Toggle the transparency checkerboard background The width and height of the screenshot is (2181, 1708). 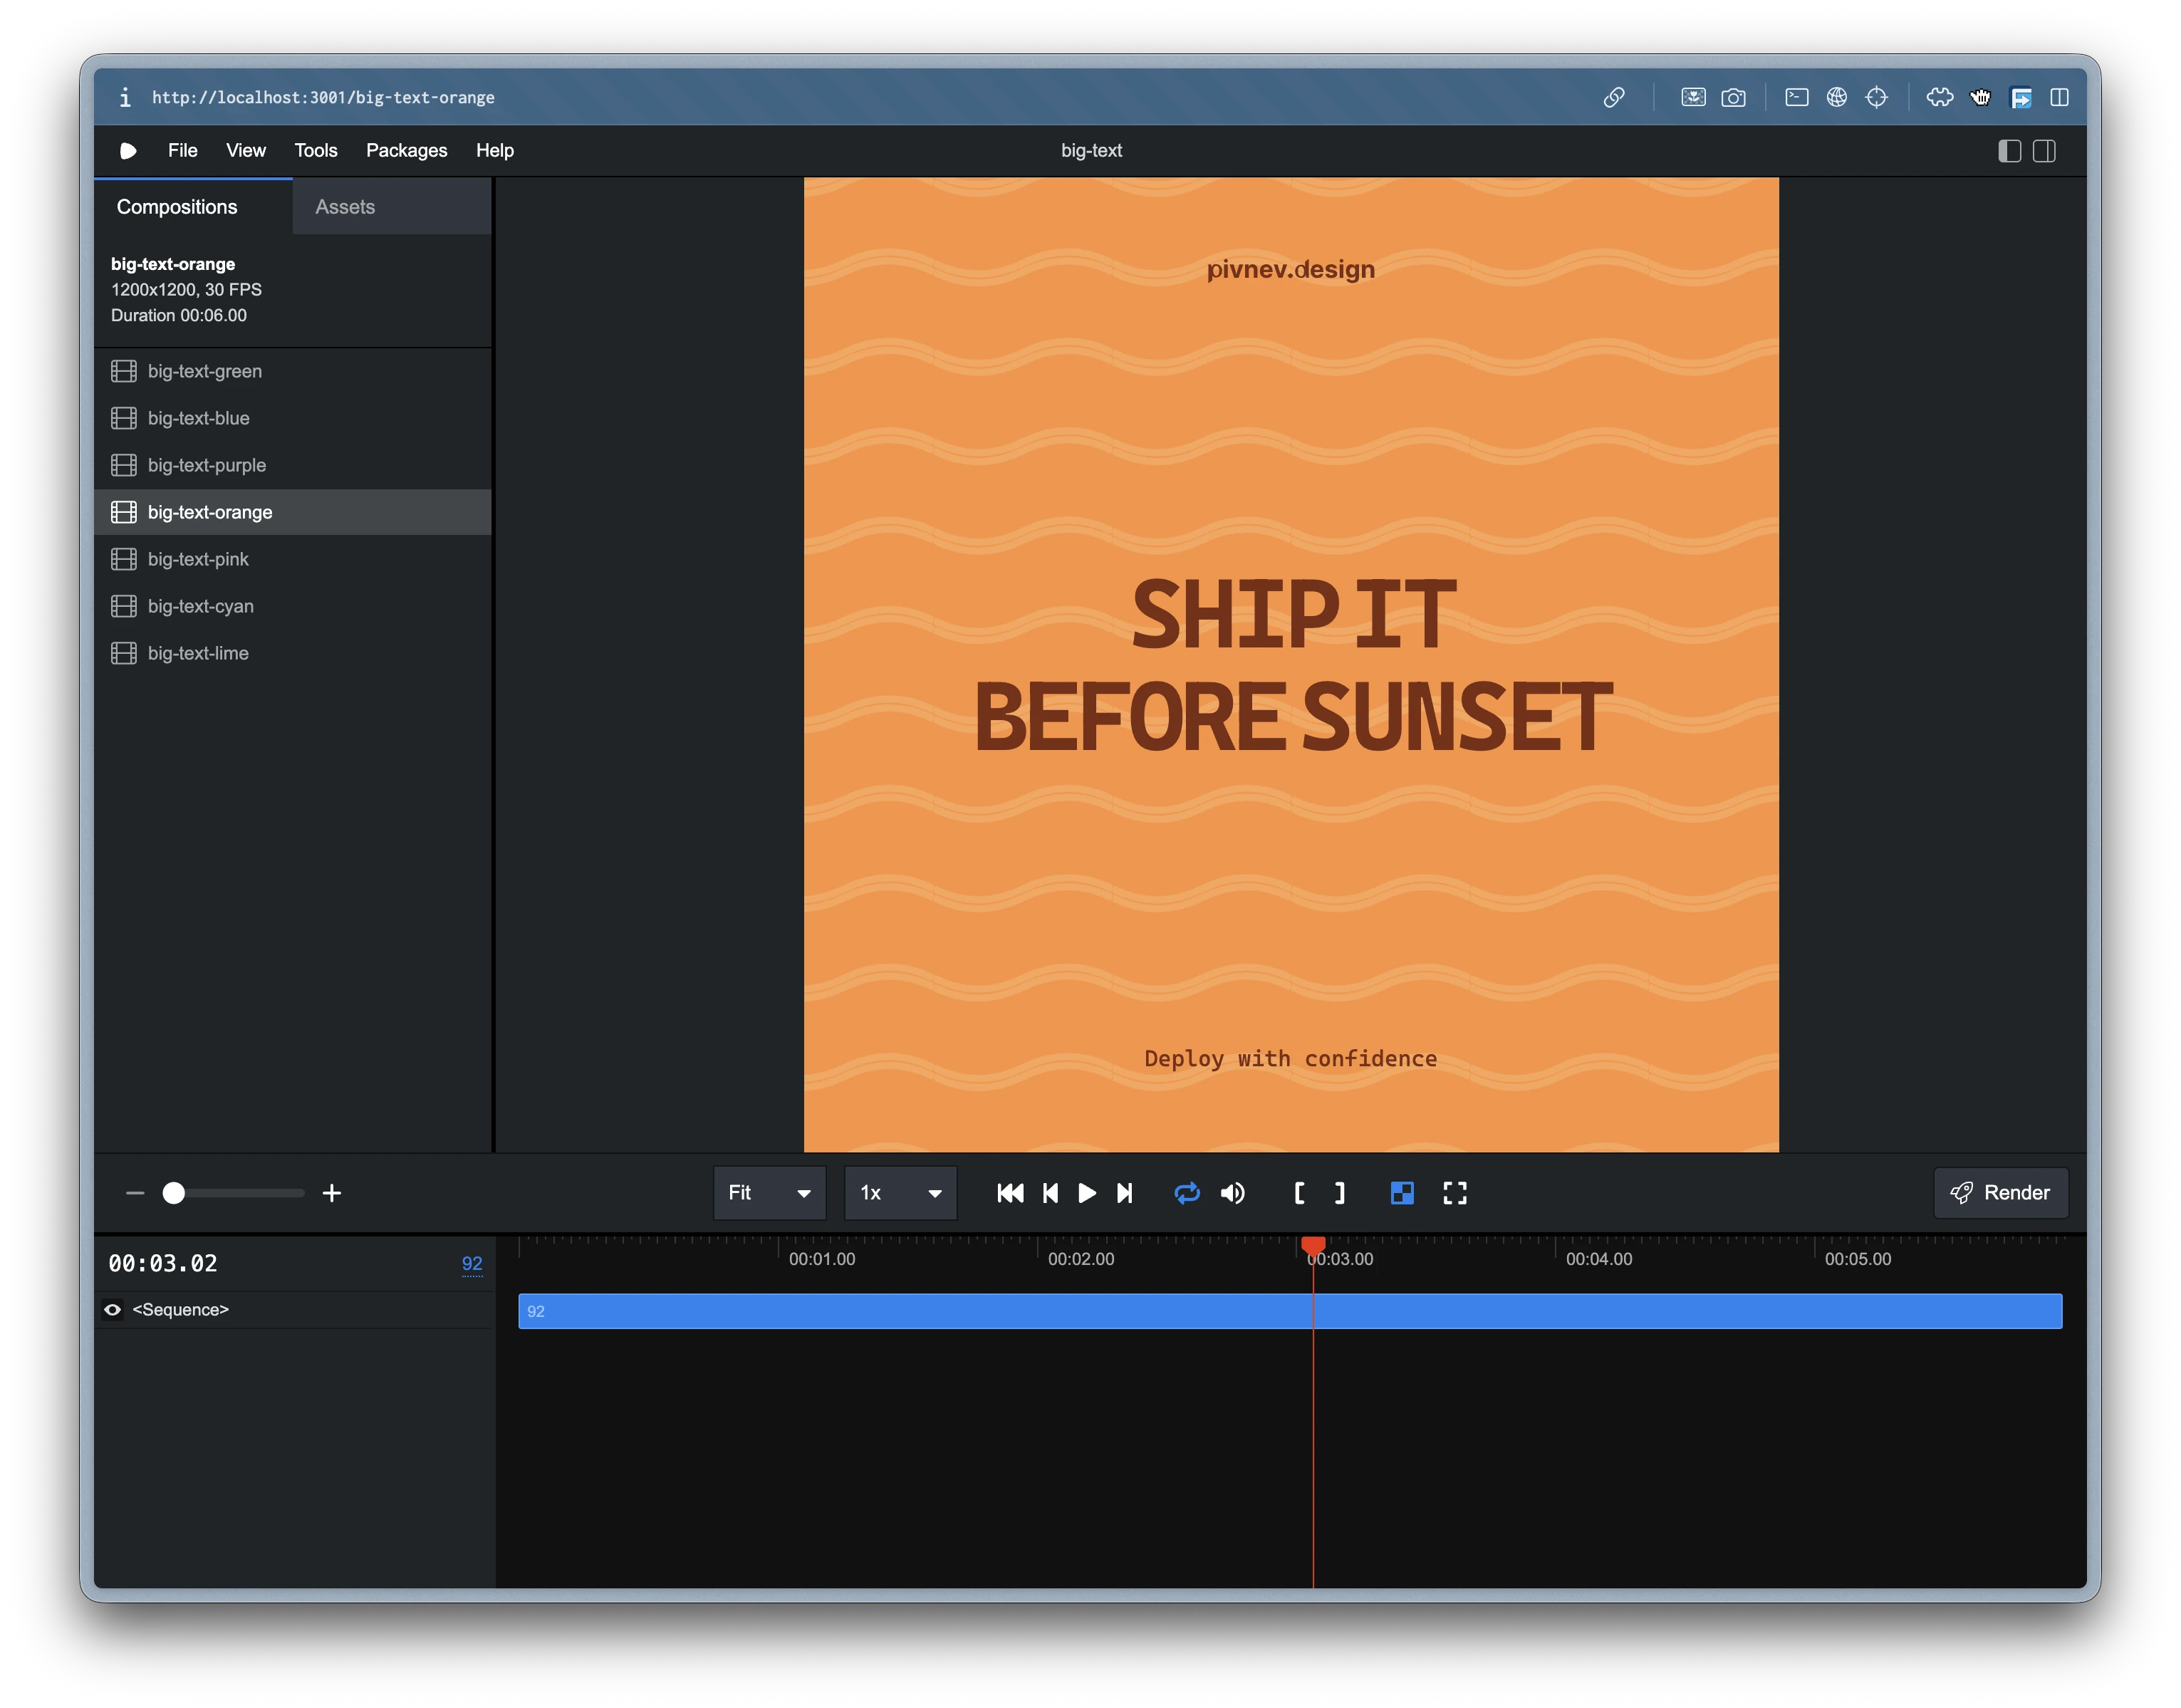tap(1401, 1193)
